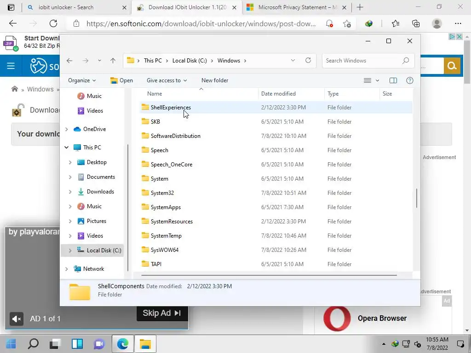The width and height of the screenshot is (471, 353).
Task: Collapse the This PC tree node
Action: (x=66, y=148)
